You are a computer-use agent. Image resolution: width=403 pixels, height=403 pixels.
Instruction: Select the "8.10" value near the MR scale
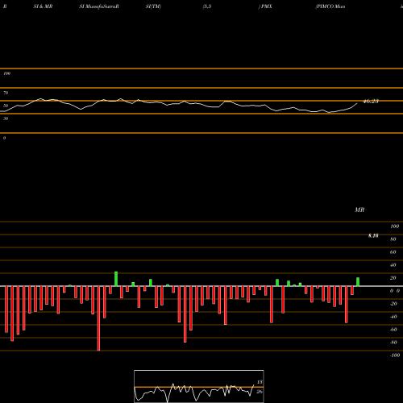[x=373, y=235]
